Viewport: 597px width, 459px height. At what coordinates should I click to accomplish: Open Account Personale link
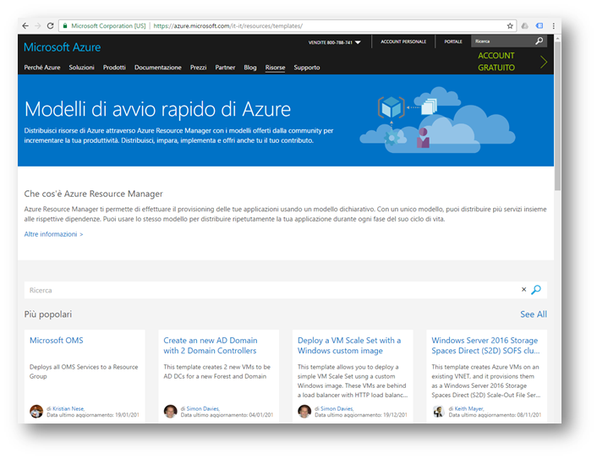403,41
